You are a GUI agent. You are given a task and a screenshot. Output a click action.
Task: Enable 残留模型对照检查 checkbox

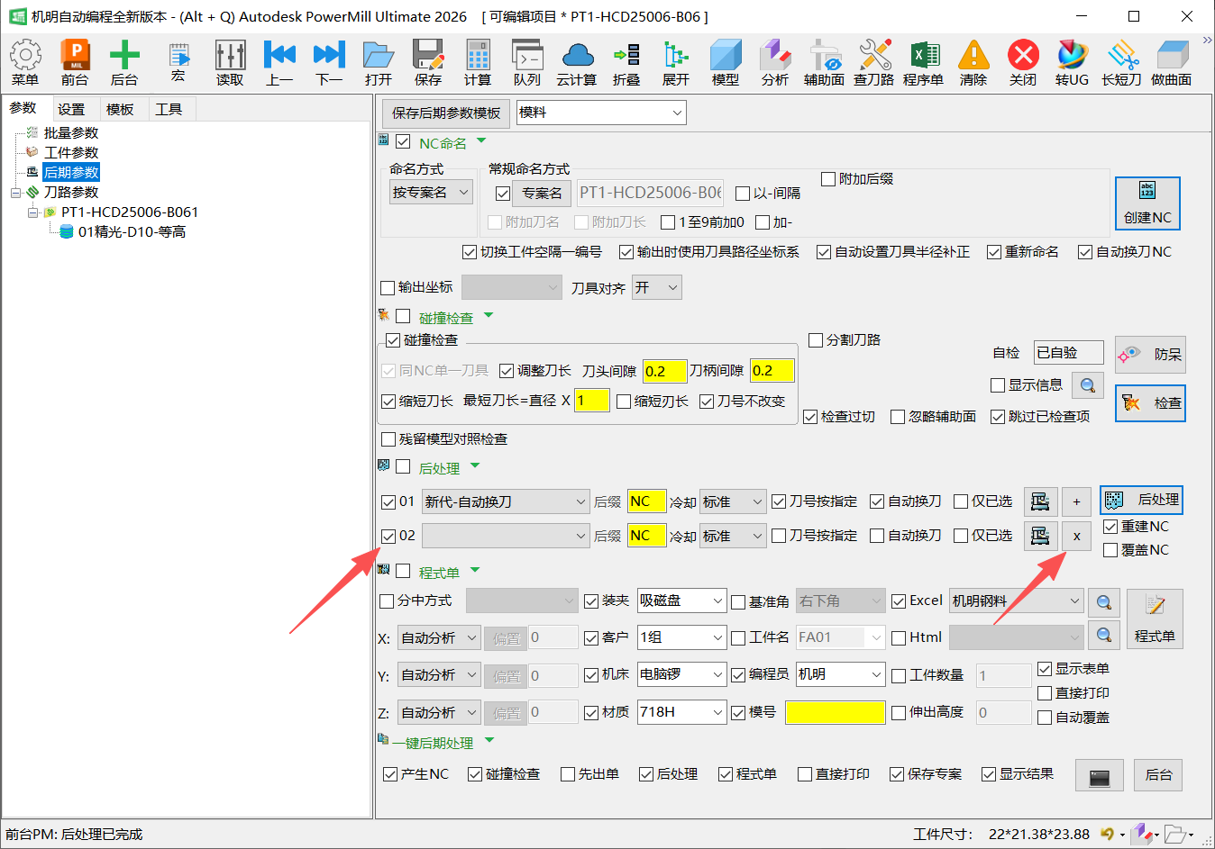tap(388, 439)
